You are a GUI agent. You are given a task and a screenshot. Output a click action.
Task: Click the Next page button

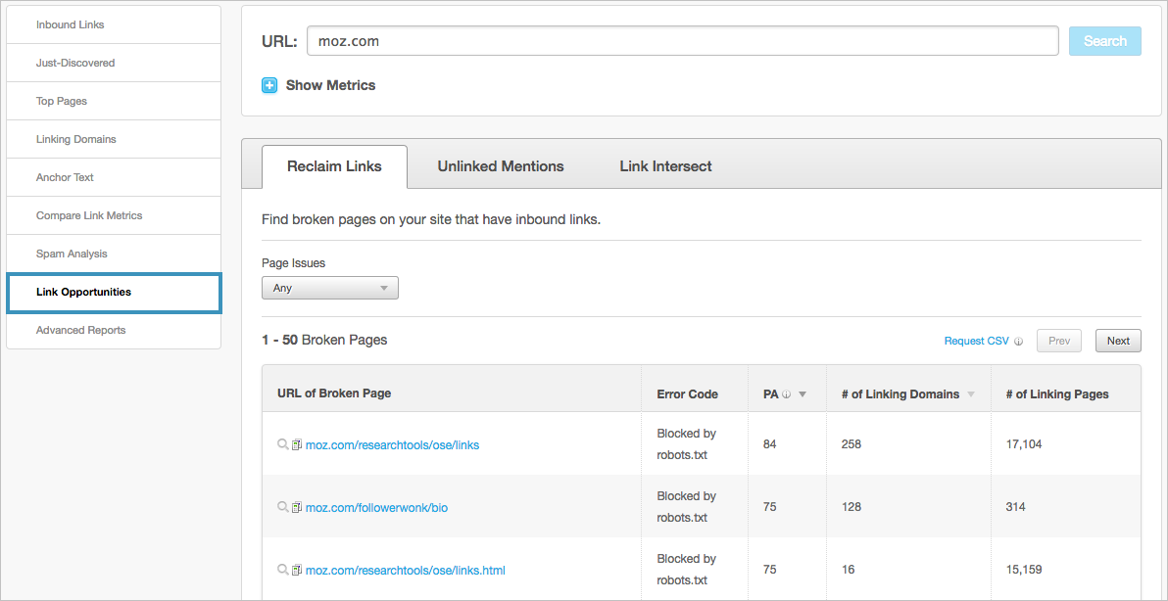(1118, 341)
